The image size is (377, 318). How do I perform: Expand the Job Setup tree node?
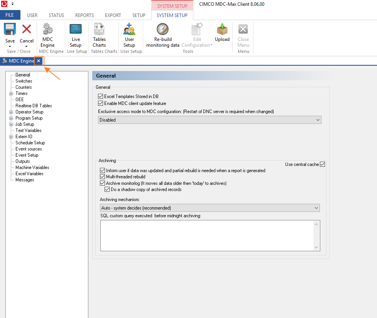(x=11, y=124)
